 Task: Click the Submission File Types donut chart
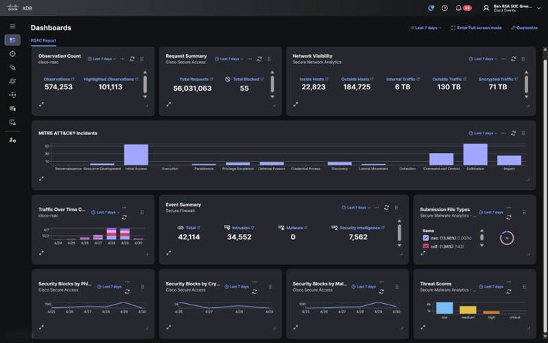(x=507, y=238)
